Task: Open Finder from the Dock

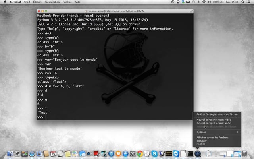Action: (x=10, y=153)
